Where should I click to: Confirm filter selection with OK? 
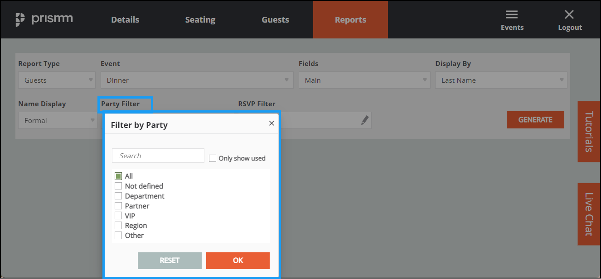[x=237, y=260]
